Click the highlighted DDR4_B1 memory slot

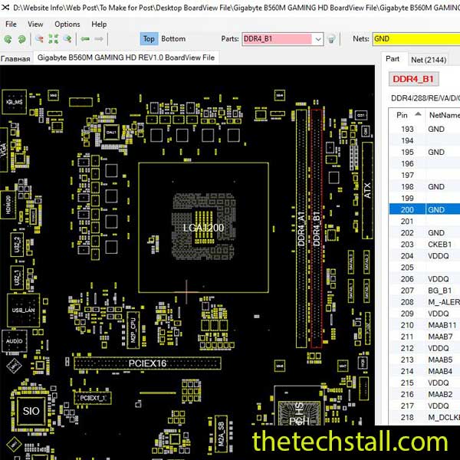[317, 228]
